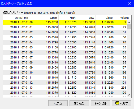Click the Open column header

pos(49,18)
